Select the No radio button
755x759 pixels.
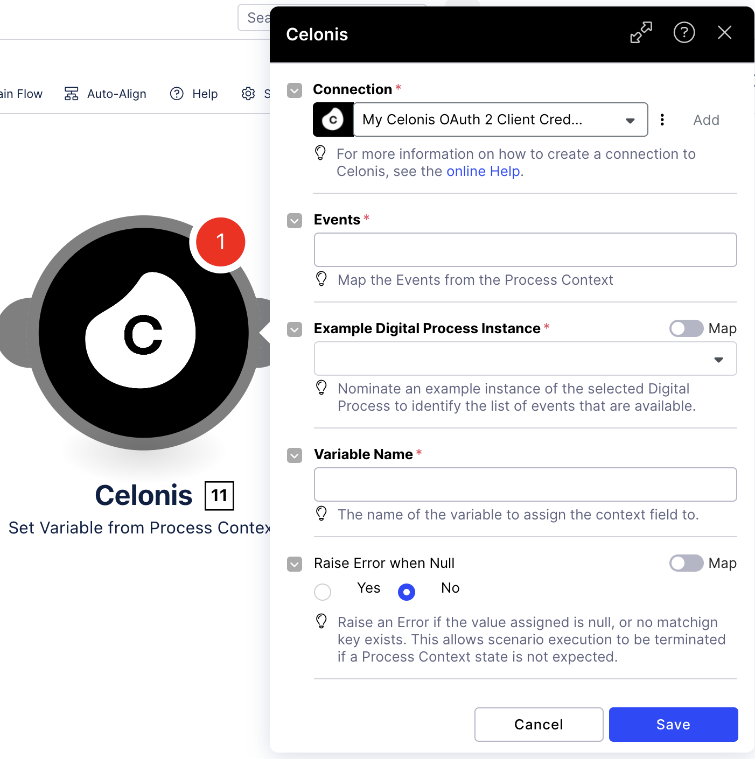click(407, 592)
